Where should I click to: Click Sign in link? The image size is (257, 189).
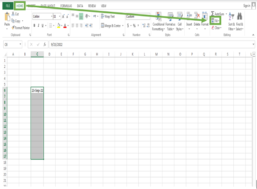tap(247, 6)
